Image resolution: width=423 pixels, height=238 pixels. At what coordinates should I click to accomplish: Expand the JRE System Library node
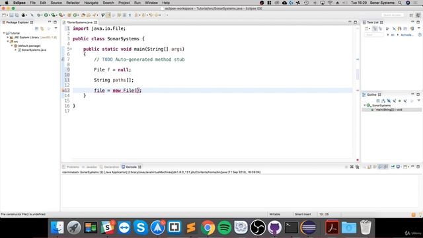[8, 38]
